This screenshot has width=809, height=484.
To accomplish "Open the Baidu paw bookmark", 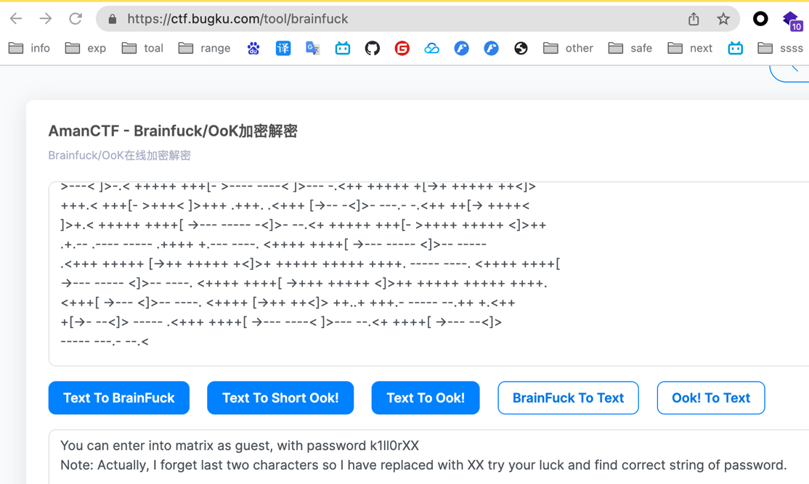I will [x=253, y=49].
